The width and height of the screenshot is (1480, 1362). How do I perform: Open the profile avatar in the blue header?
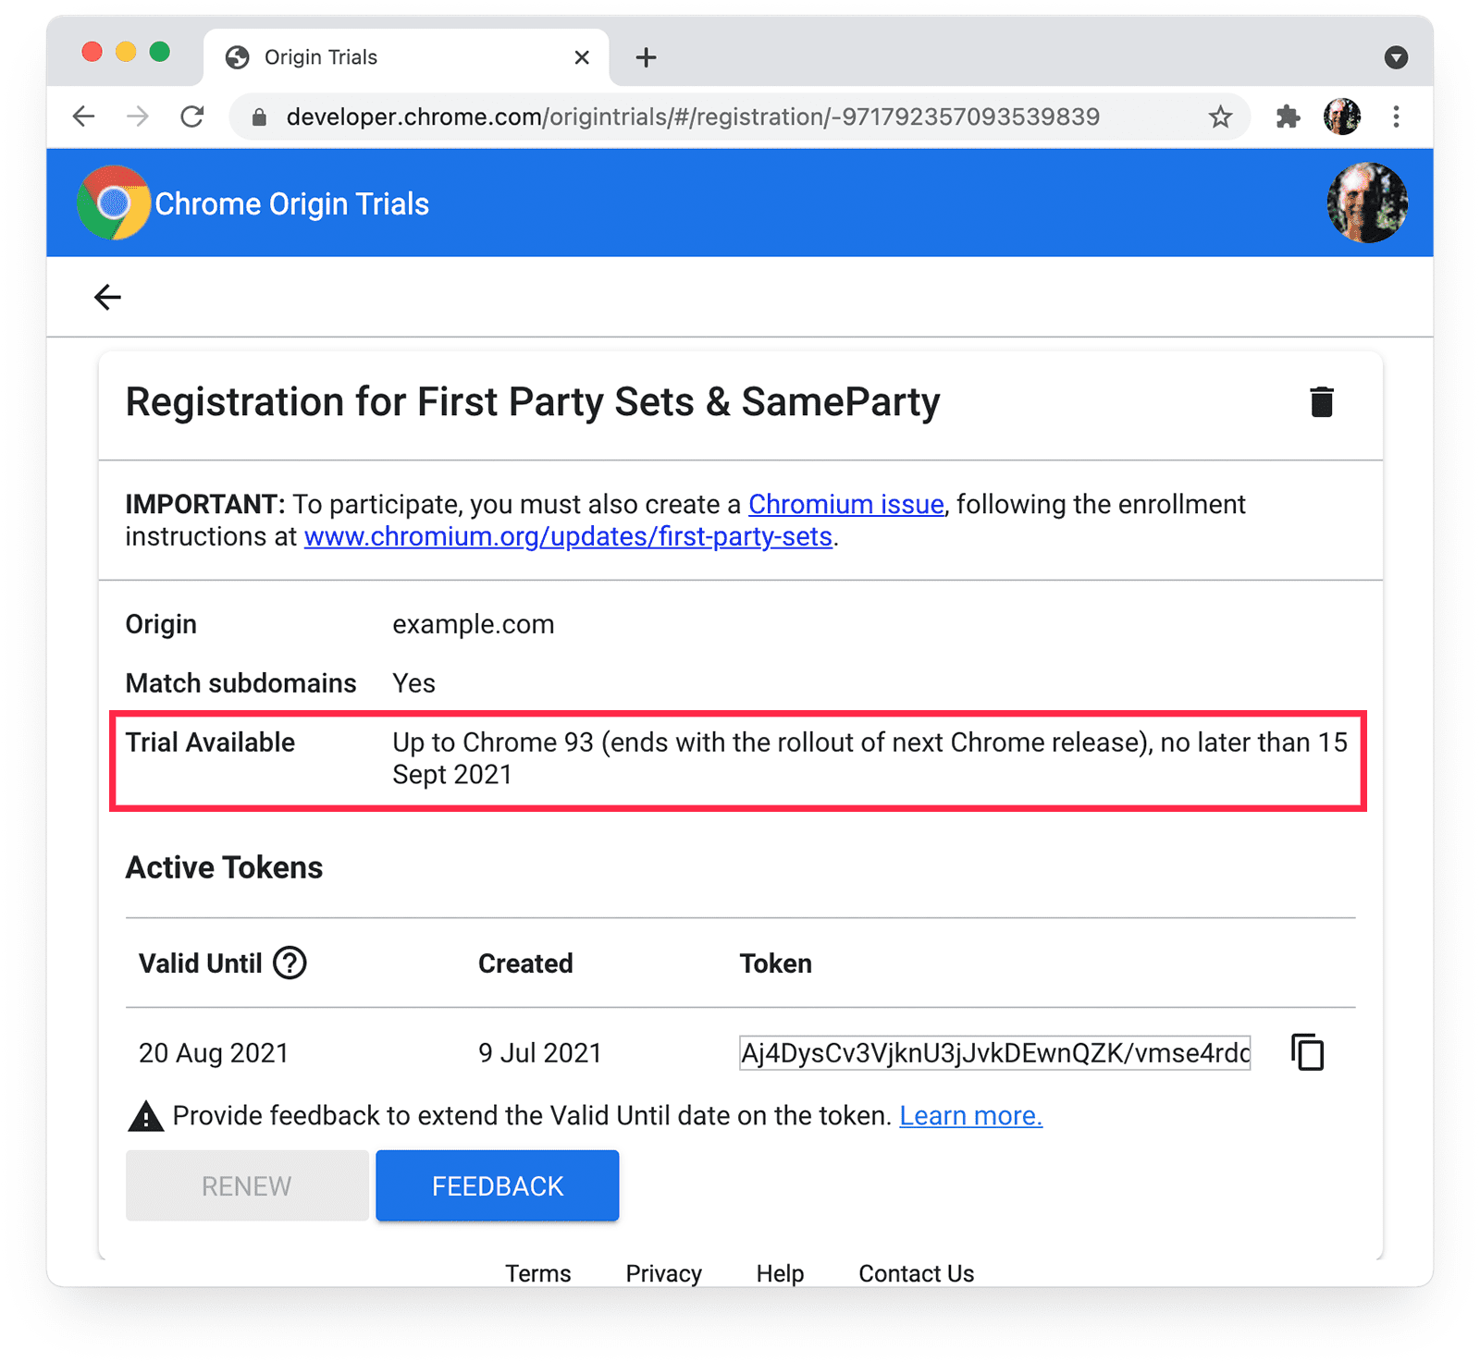1366,202
